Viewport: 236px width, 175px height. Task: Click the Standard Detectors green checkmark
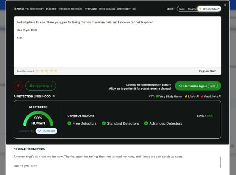pyautogui.click(x=104, y=123)
